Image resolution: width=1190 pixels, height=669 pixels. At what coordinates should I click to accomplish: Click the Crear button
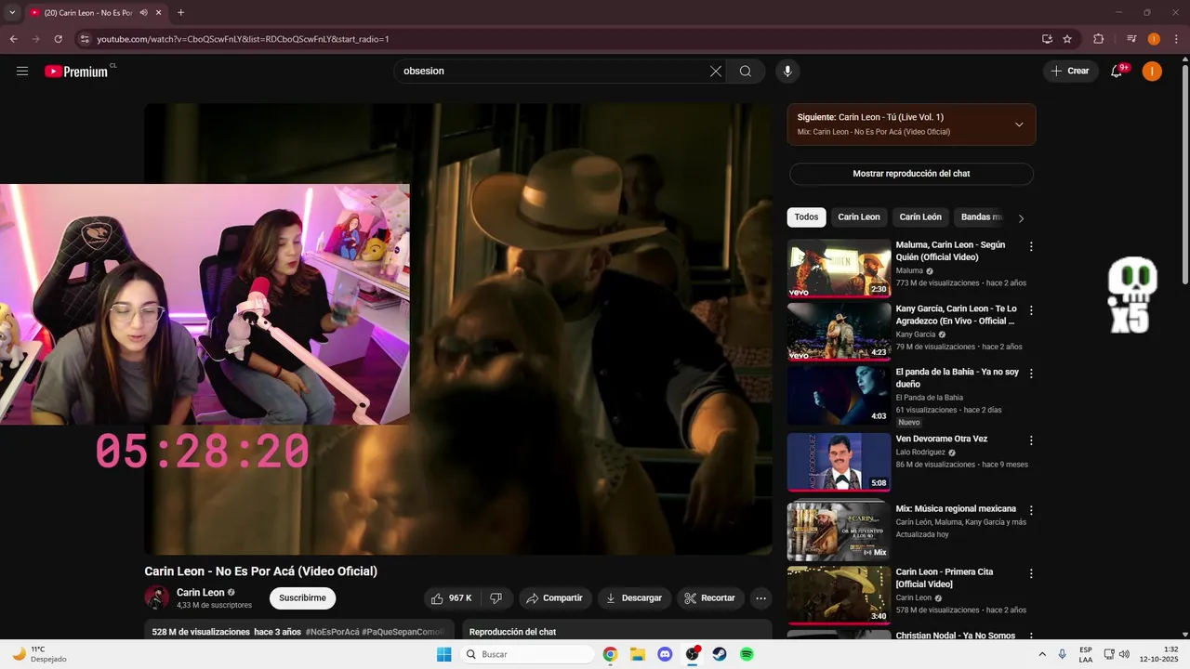[x=1070, y=71]
